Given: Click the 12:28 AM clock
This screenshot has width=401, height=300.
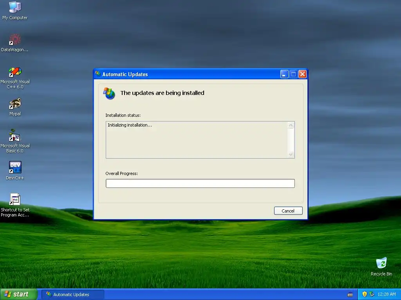Looking at the screenshot, I should 387,294.
